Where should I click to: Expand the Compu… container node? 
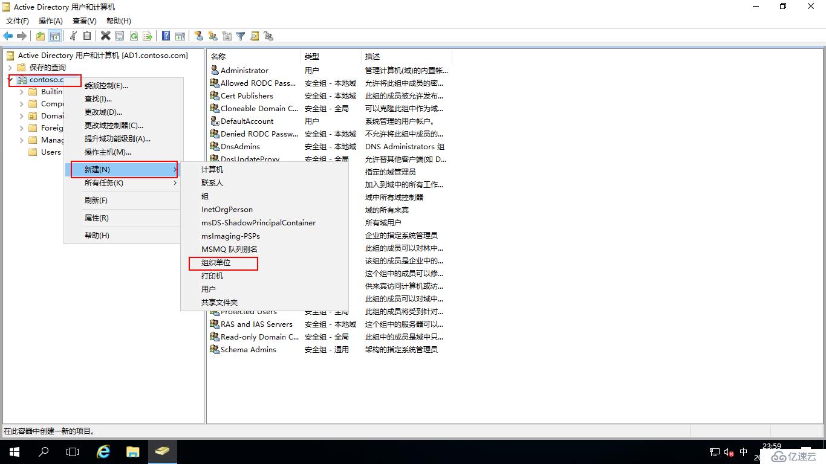click(22, 104)
